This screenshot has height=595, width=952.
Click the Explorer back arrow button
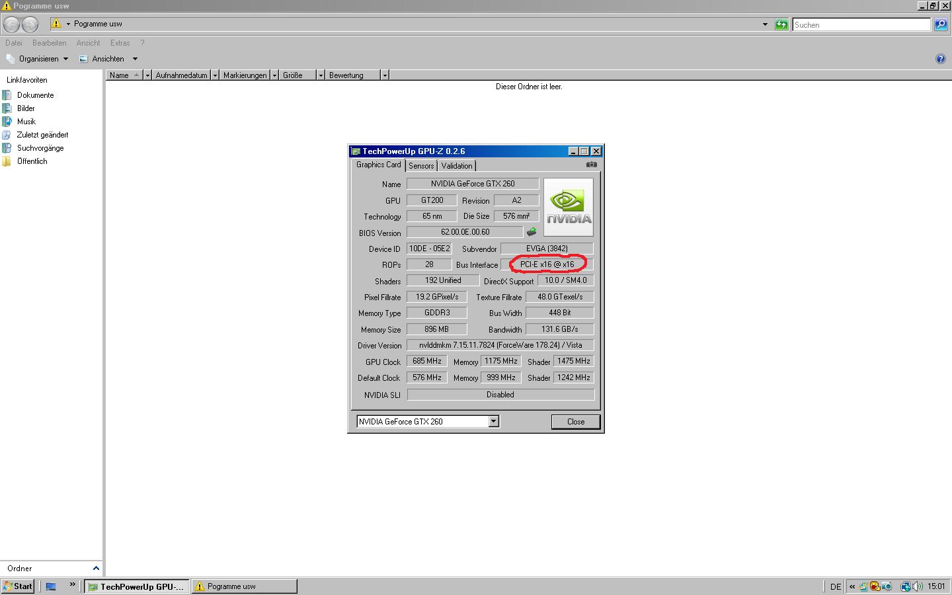point(12,24)
